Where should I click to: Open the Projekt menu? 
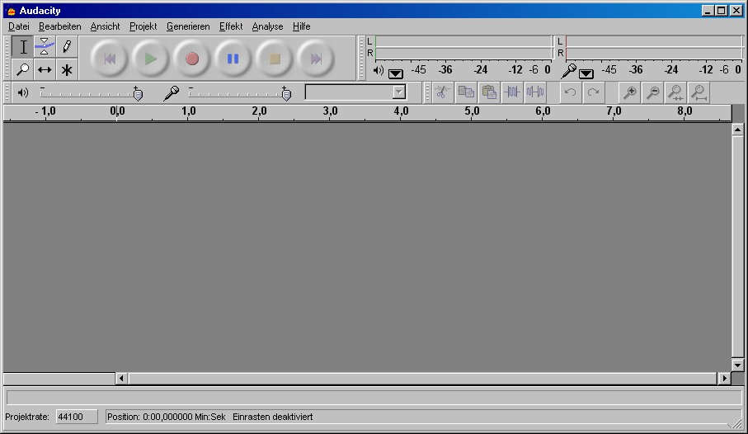[143, 26]
